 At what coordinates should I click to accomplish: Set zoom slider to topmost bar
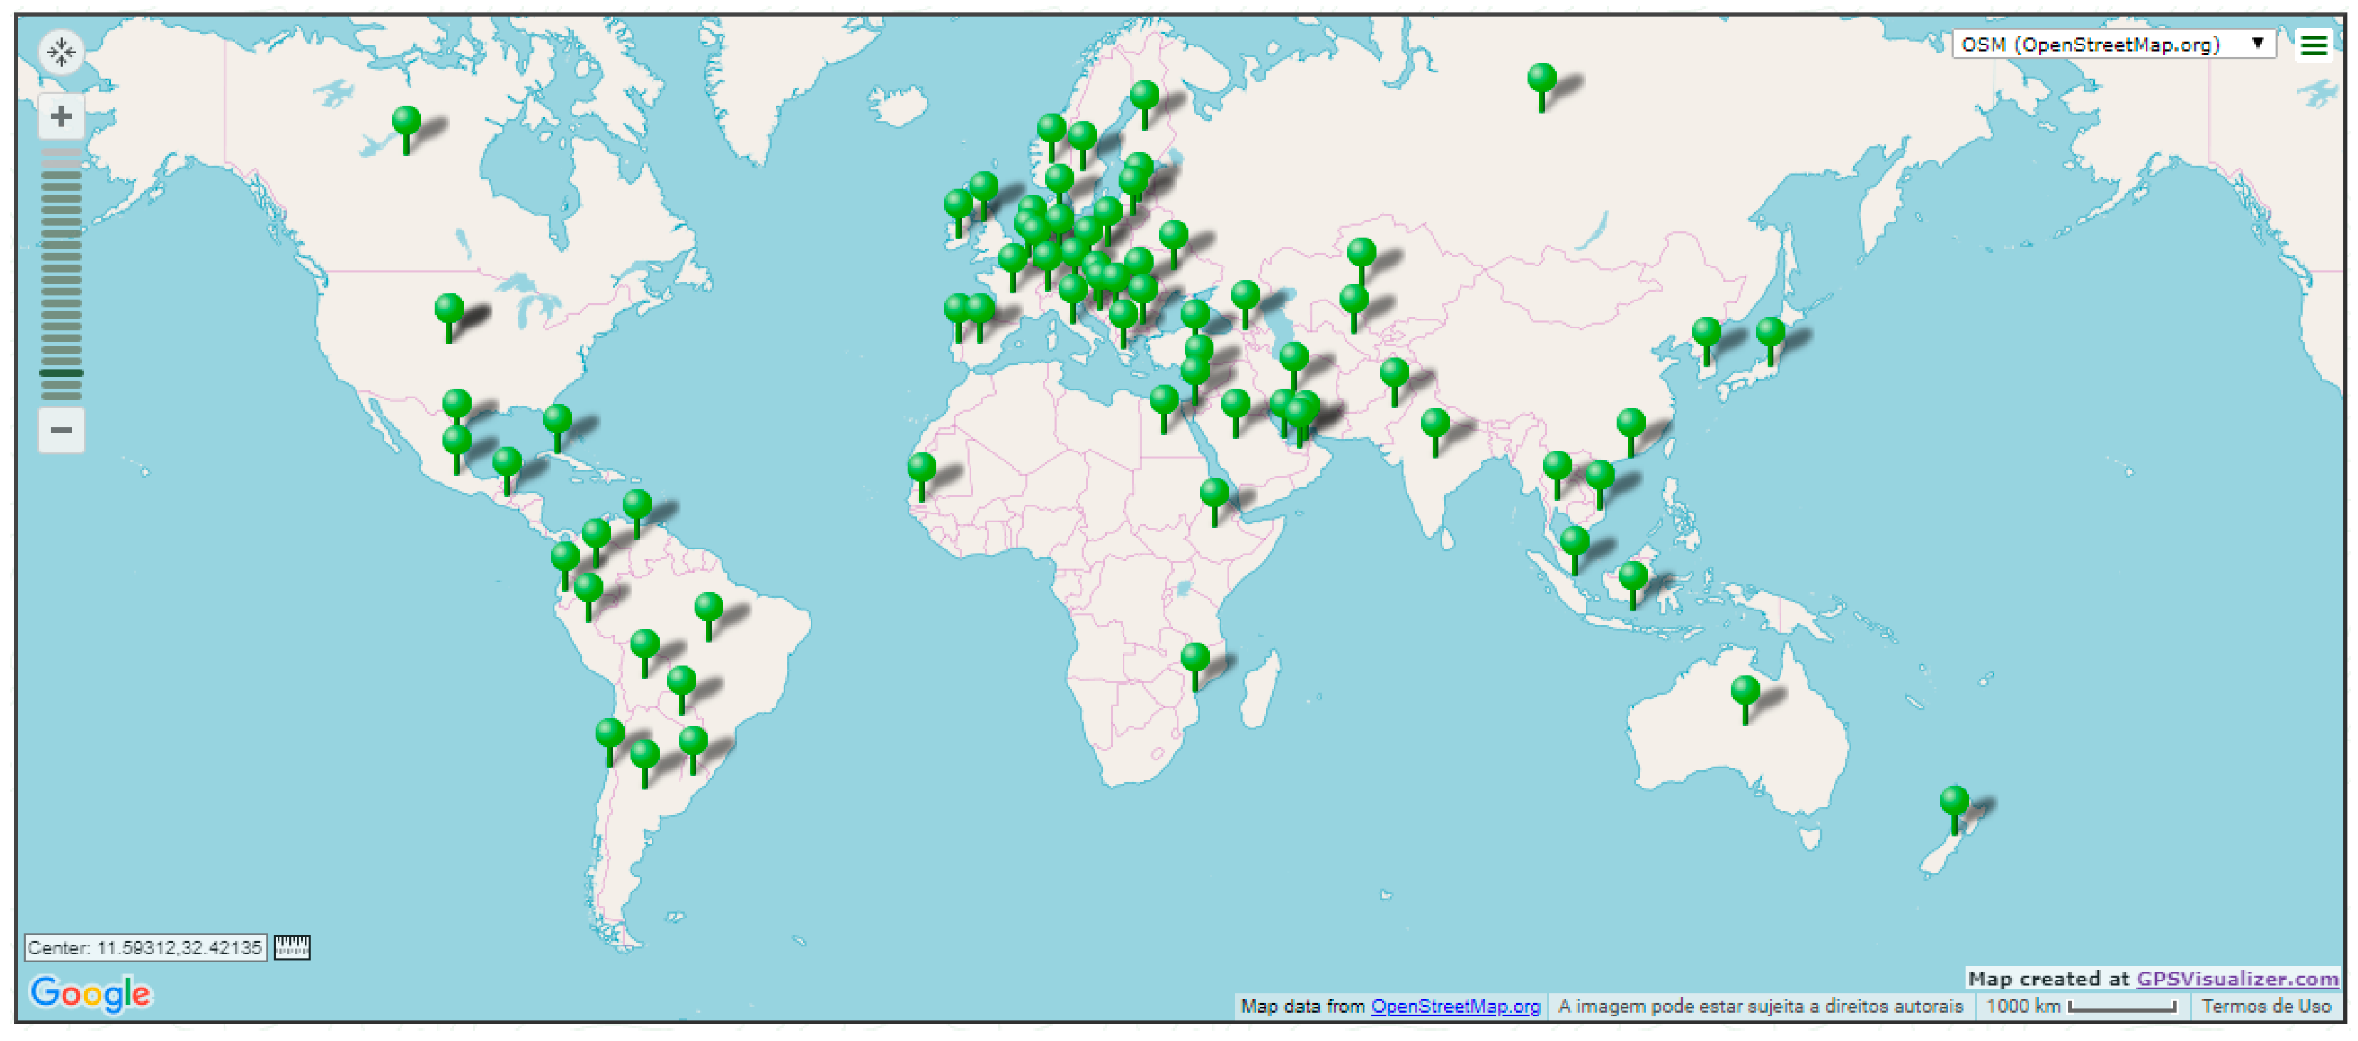pyautogui.click(x=61, y=153)
